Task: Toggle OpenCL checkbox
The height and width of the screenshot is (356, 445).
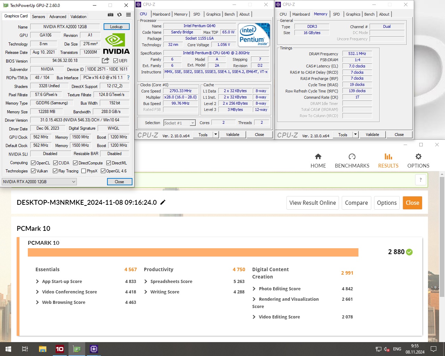Action: (x=33, y=163)
